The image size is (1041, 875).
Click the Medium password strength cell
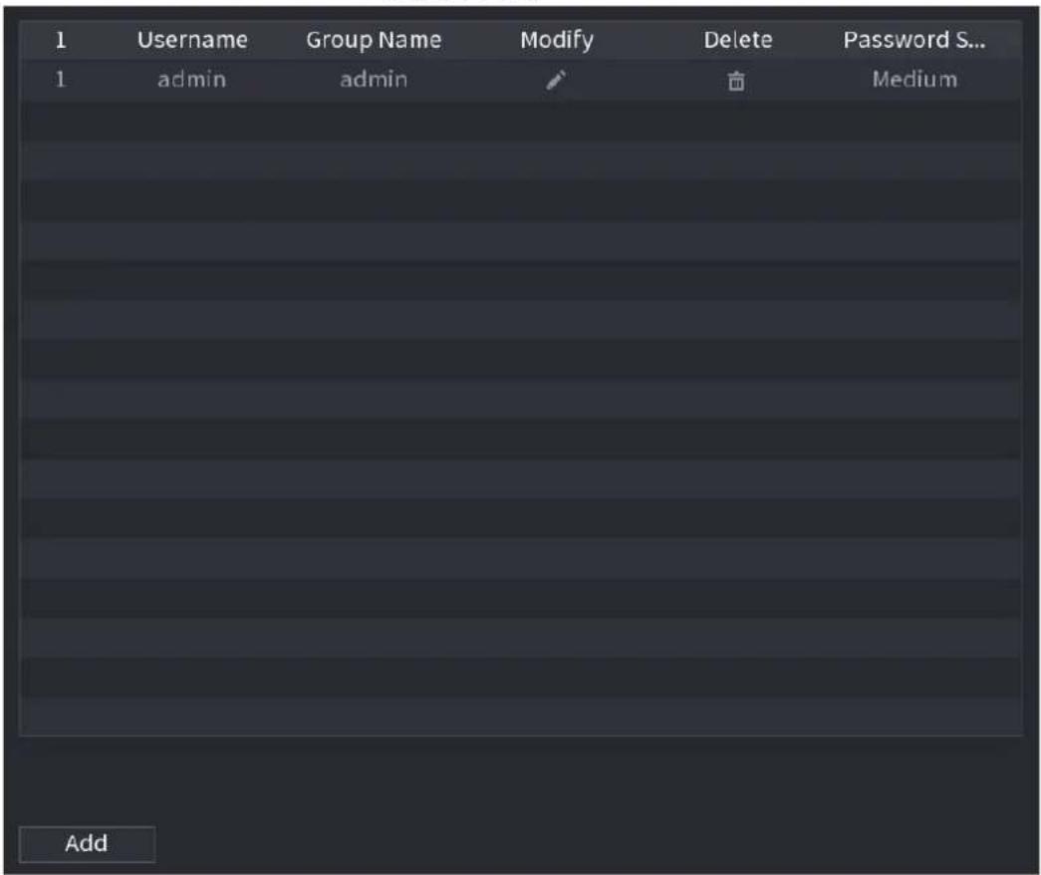914,80
